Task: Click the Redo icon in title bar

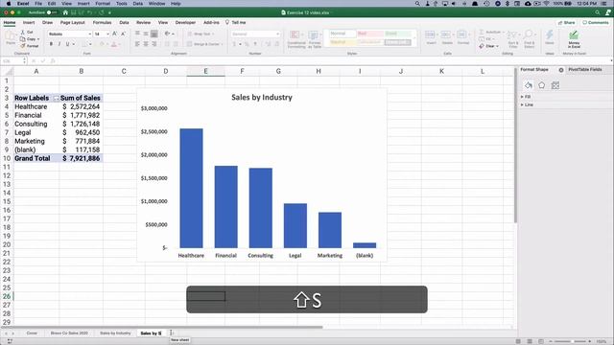Action: point(101,12)
